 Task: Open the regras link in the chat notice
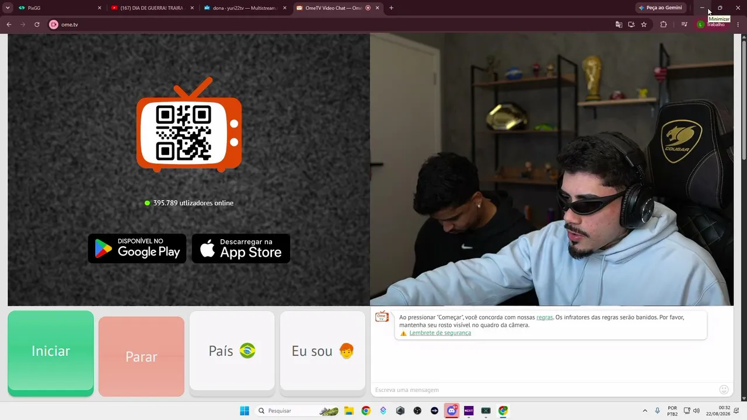tap(544, 317)
